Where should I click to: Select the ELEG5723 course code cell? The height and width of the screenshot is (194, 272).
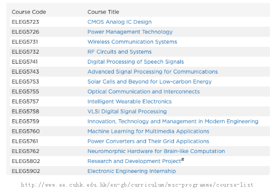point(25,22)
